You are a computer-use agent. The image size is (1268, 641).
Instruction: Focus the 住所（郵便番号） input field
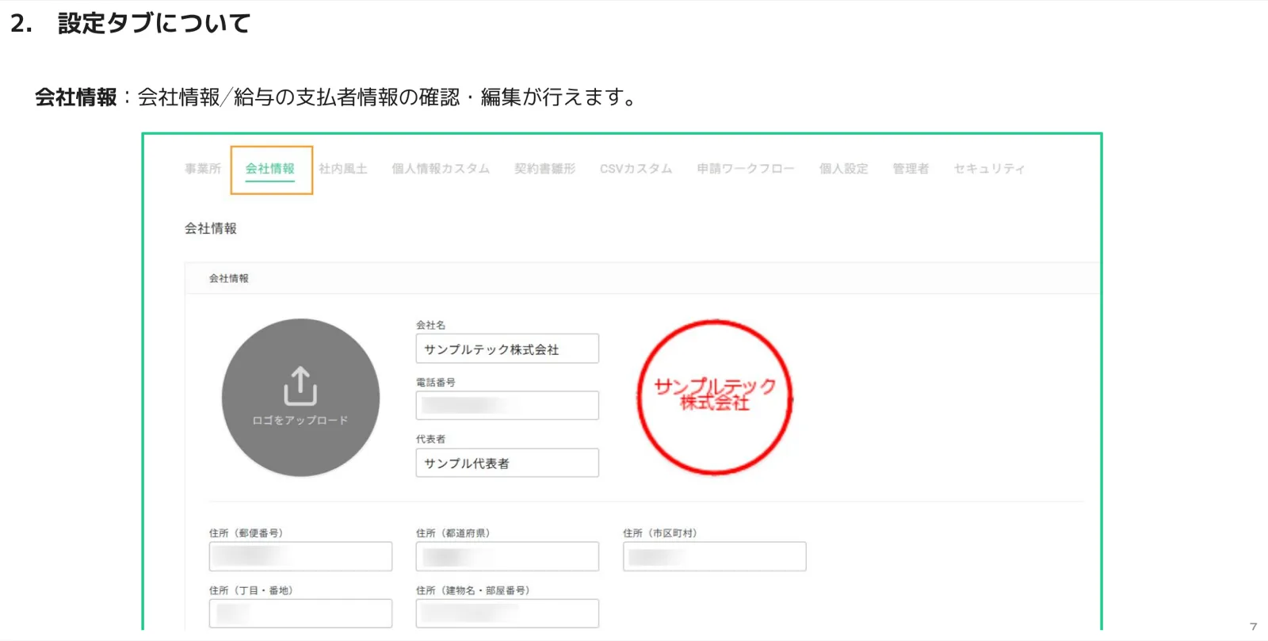point(300,556)
